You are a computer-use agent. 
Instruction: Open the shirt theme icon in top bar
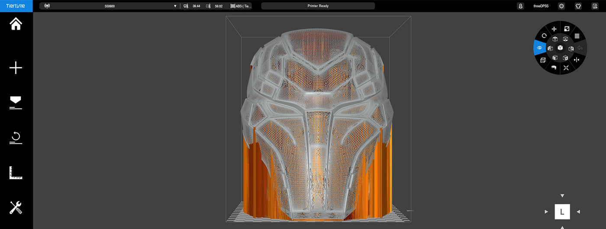pyautogui.click(x=578, y=6)
